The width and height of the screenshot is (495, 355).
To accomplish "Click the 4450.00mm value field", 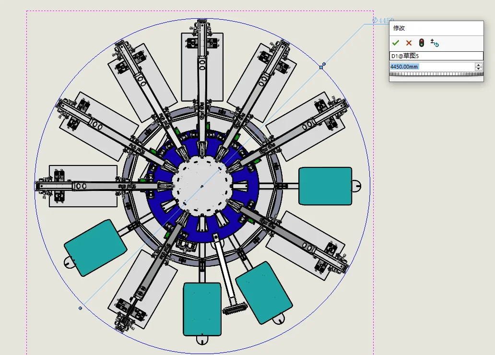I will (x=431, y=67).
